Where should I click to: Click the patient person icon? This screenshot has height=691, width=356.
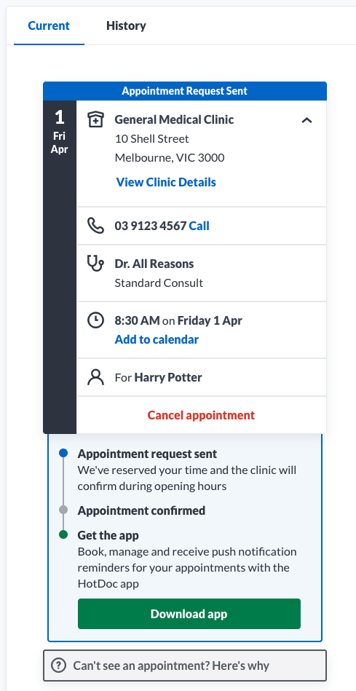[x=95, y=377]
